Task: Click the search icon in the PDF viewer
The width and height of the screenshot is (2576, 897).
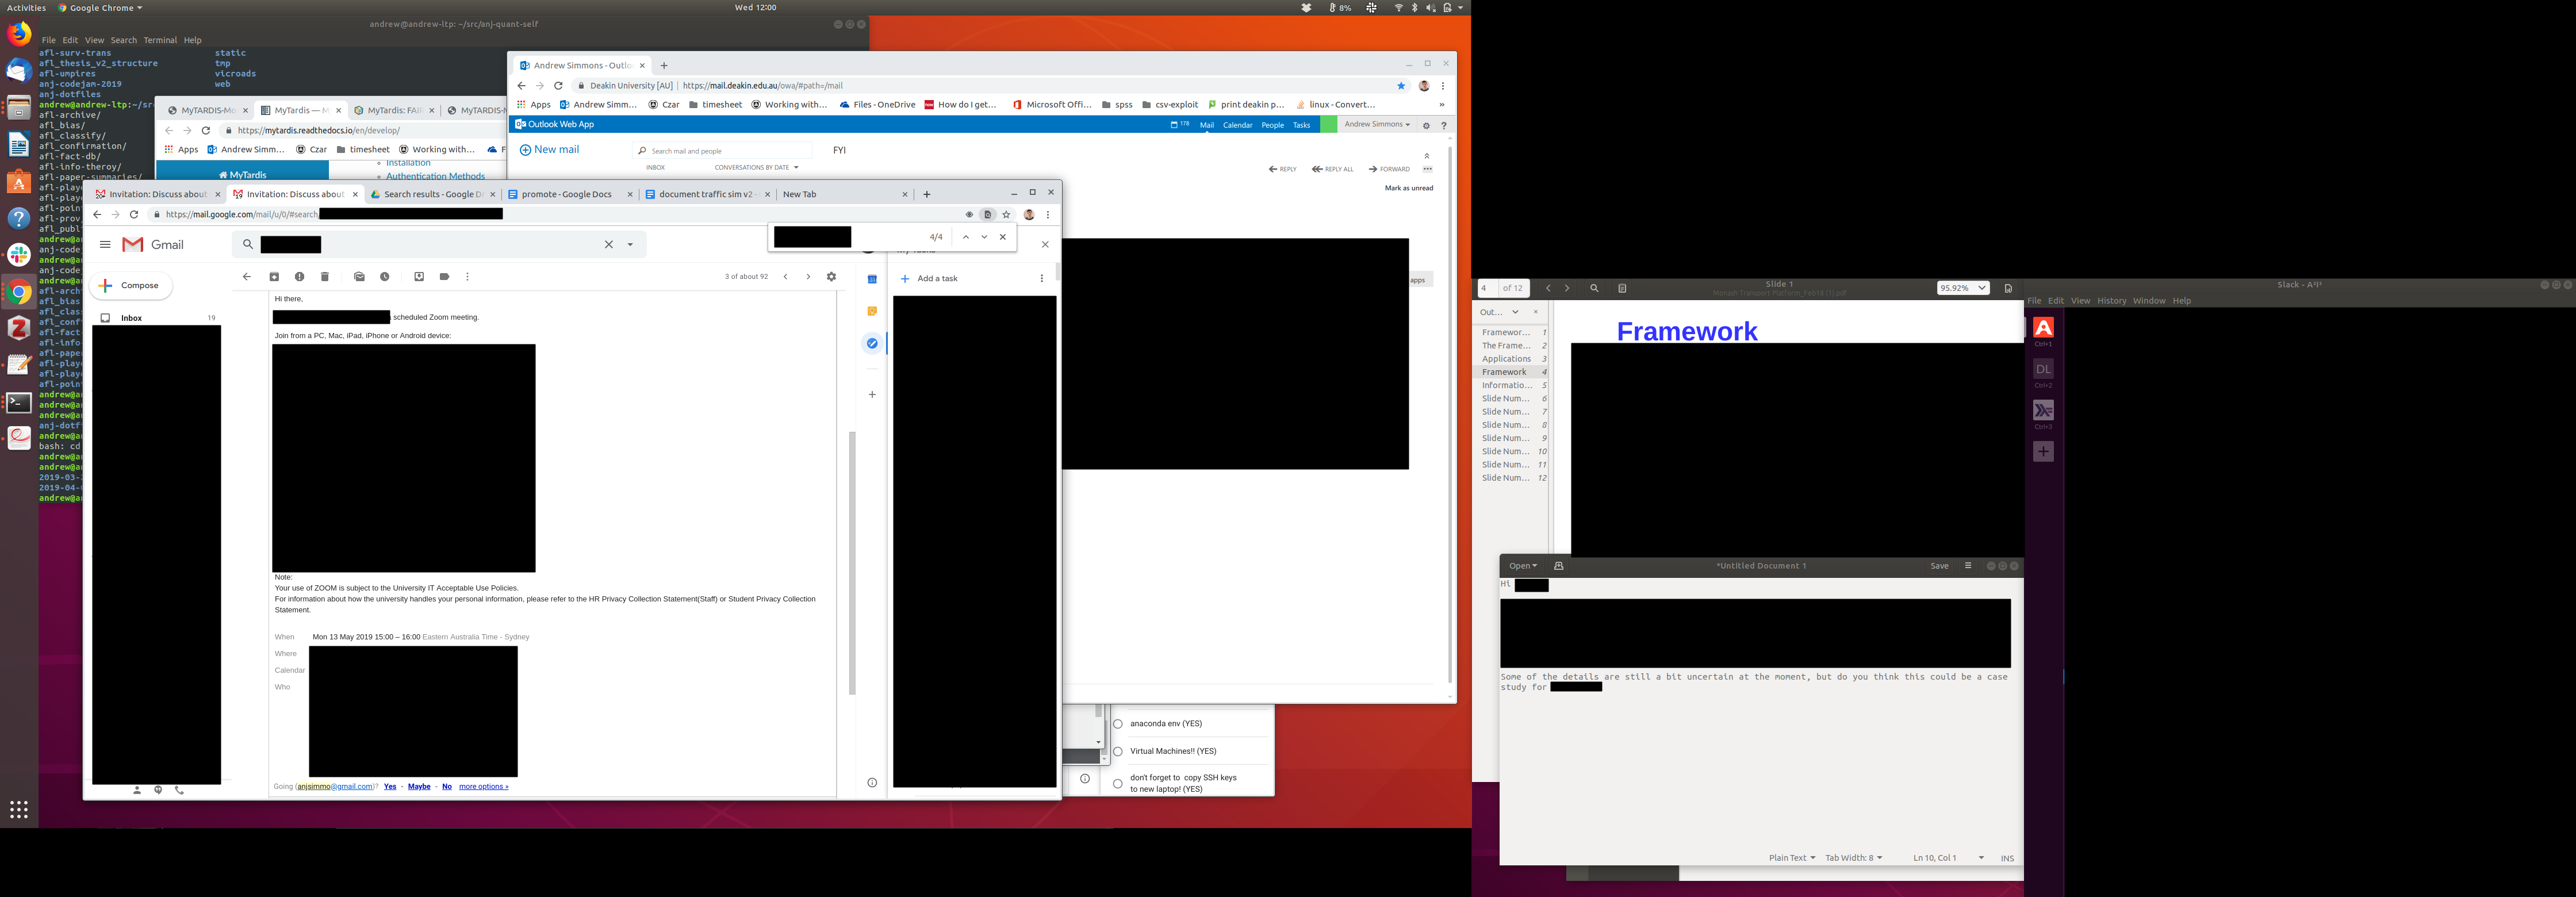Action: 1594,288
